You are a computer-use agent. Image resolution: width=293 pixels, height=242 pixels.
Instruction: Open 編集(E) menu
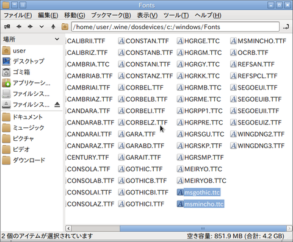48,15
